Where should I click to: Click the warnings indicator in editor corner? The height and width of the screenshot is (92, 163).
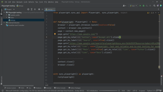(x=151, y=13)
